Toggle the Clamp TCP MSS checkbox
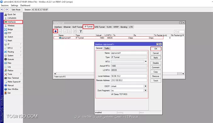Viewport: 213px width, 123px height. (112, 94)
